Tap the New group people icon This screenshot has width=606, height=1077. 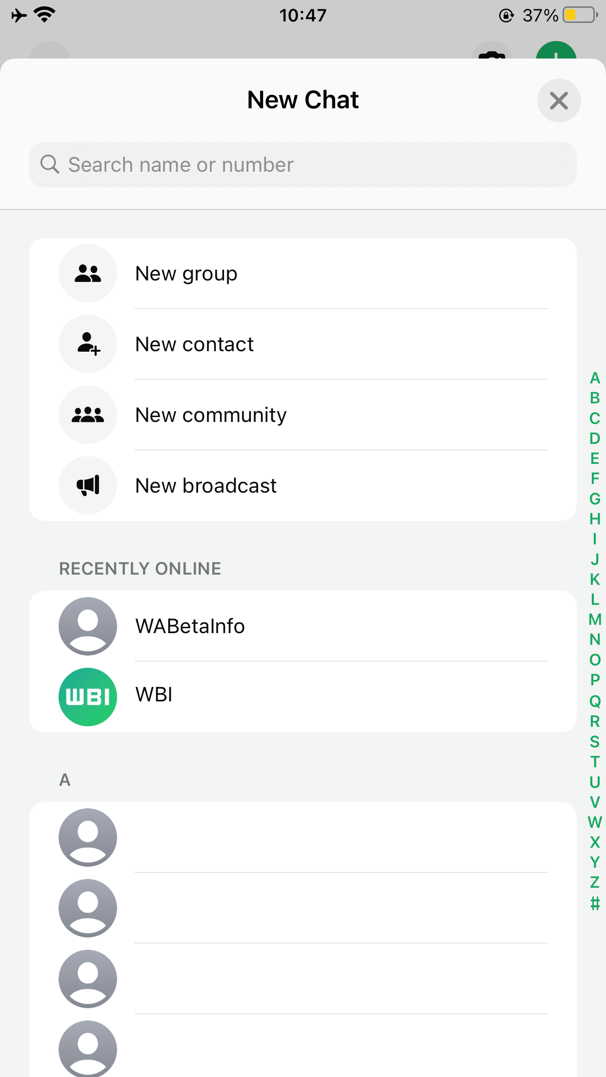coord(88,273)
